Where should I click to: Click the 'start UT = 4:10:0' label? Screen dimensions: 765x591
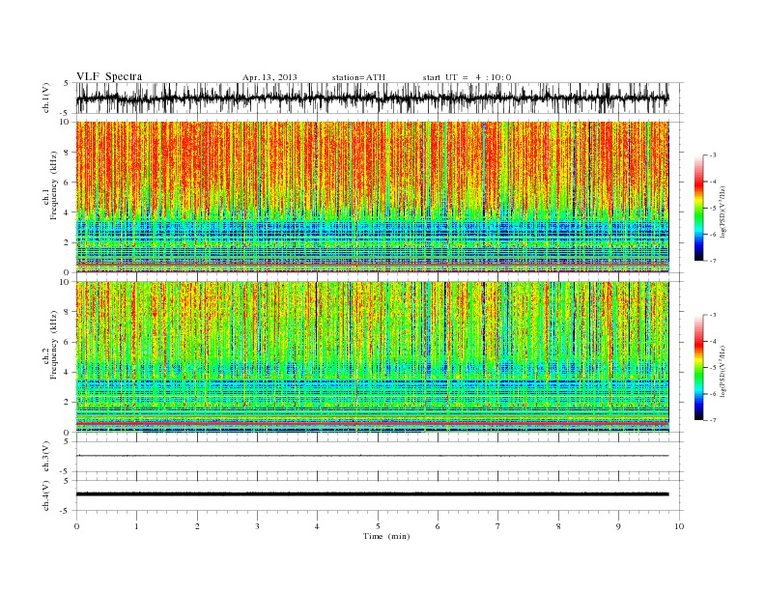point(467,77)
